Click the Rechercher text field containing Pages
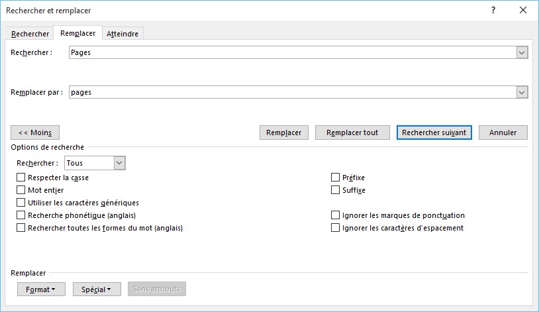 tap(291, 53)
